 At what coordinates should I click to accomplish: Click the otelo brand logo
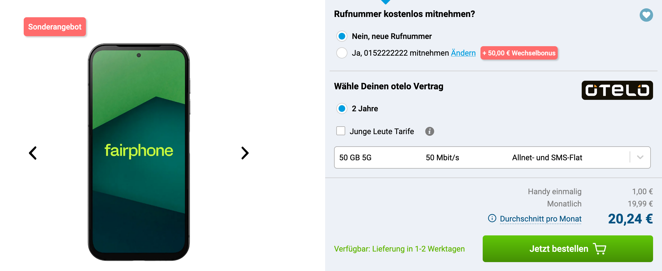click(x=617, y=90)
